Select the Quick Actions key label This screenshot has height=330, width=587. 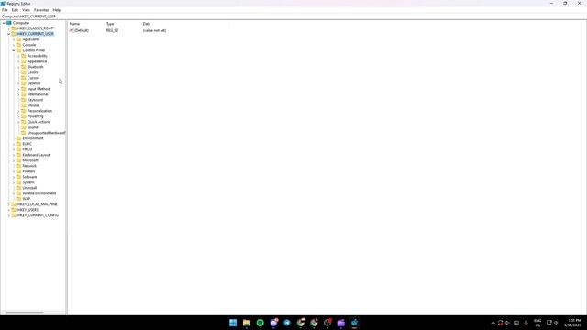pos(39,122)
